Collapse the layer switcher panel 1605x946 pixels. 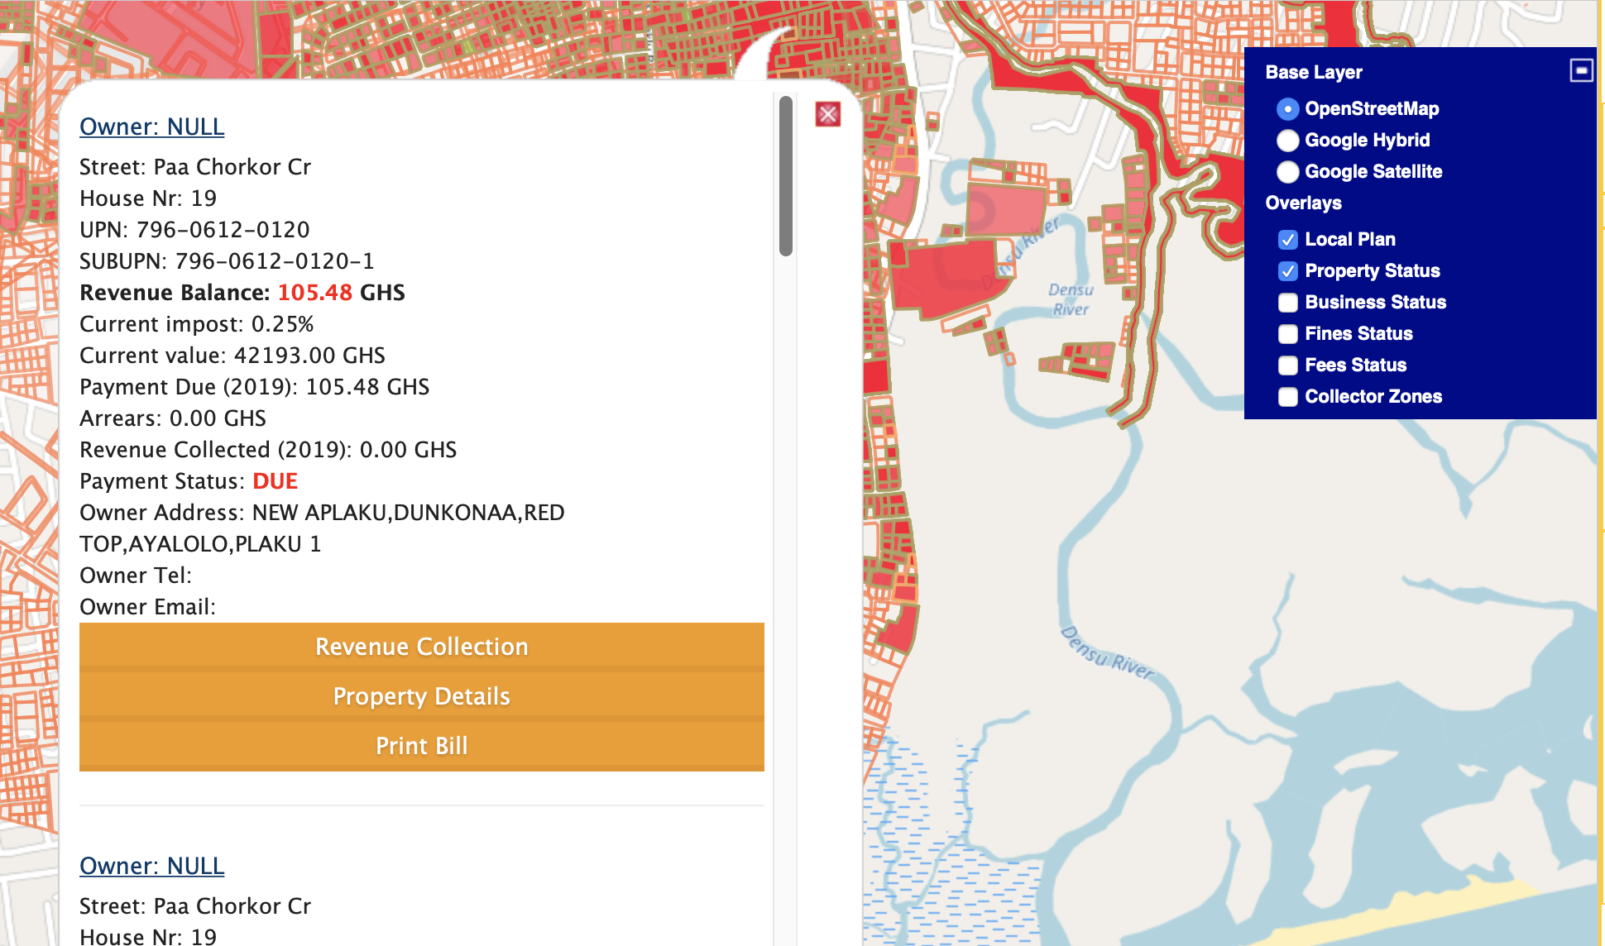click(1581, 71)
